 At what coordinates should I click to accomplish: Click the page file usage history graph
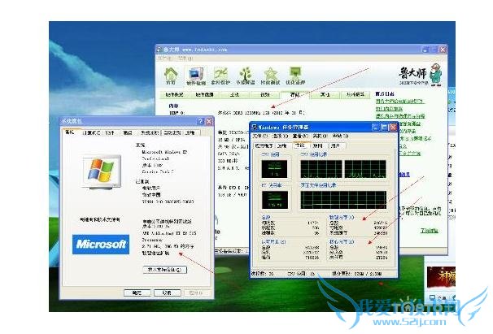pos(343,200)
